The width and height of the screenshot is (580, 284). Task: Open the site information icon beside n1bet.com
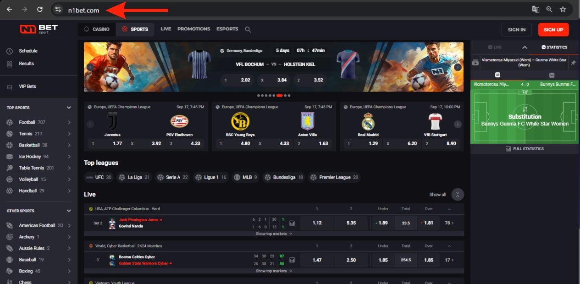tap(58, 9)
